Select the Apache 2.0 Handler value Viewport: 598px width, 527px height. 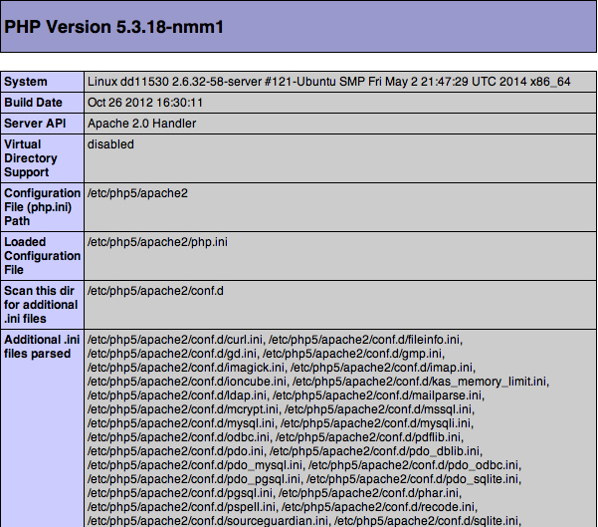[x=141, y=124]
